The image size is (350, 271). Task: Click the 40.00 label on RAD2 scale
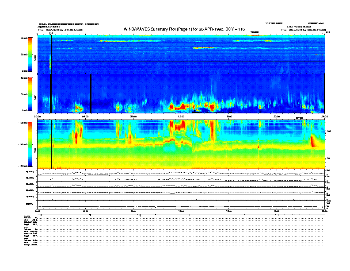(24, 38)
